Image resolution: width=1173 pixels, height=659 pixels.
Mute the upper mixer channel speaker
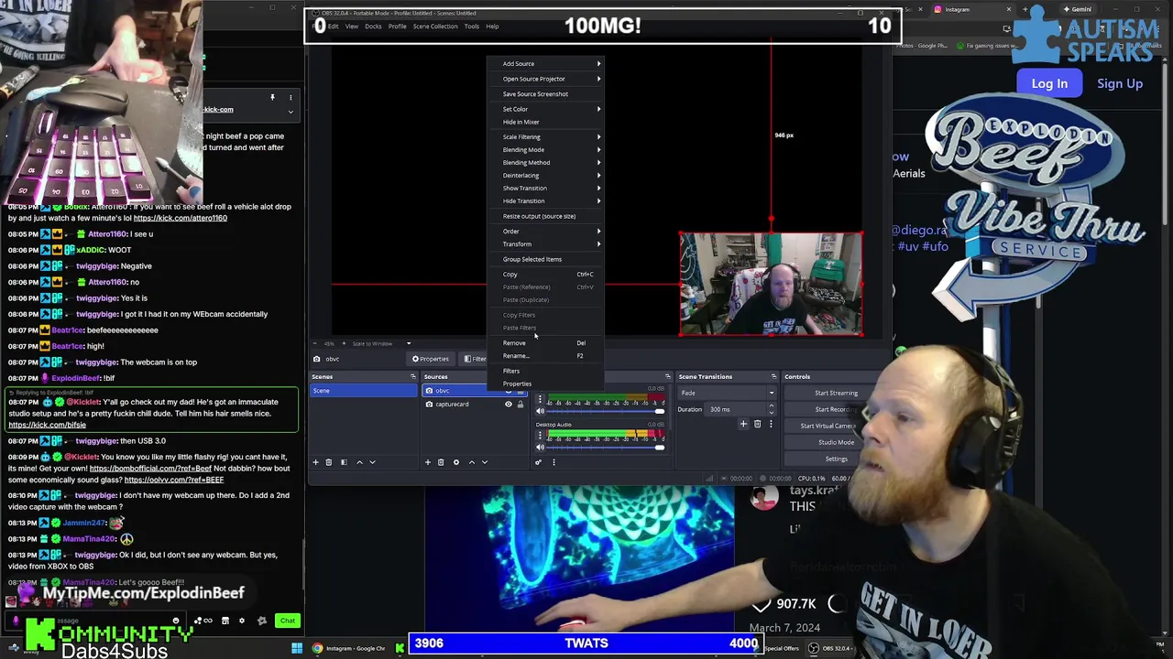540,411
